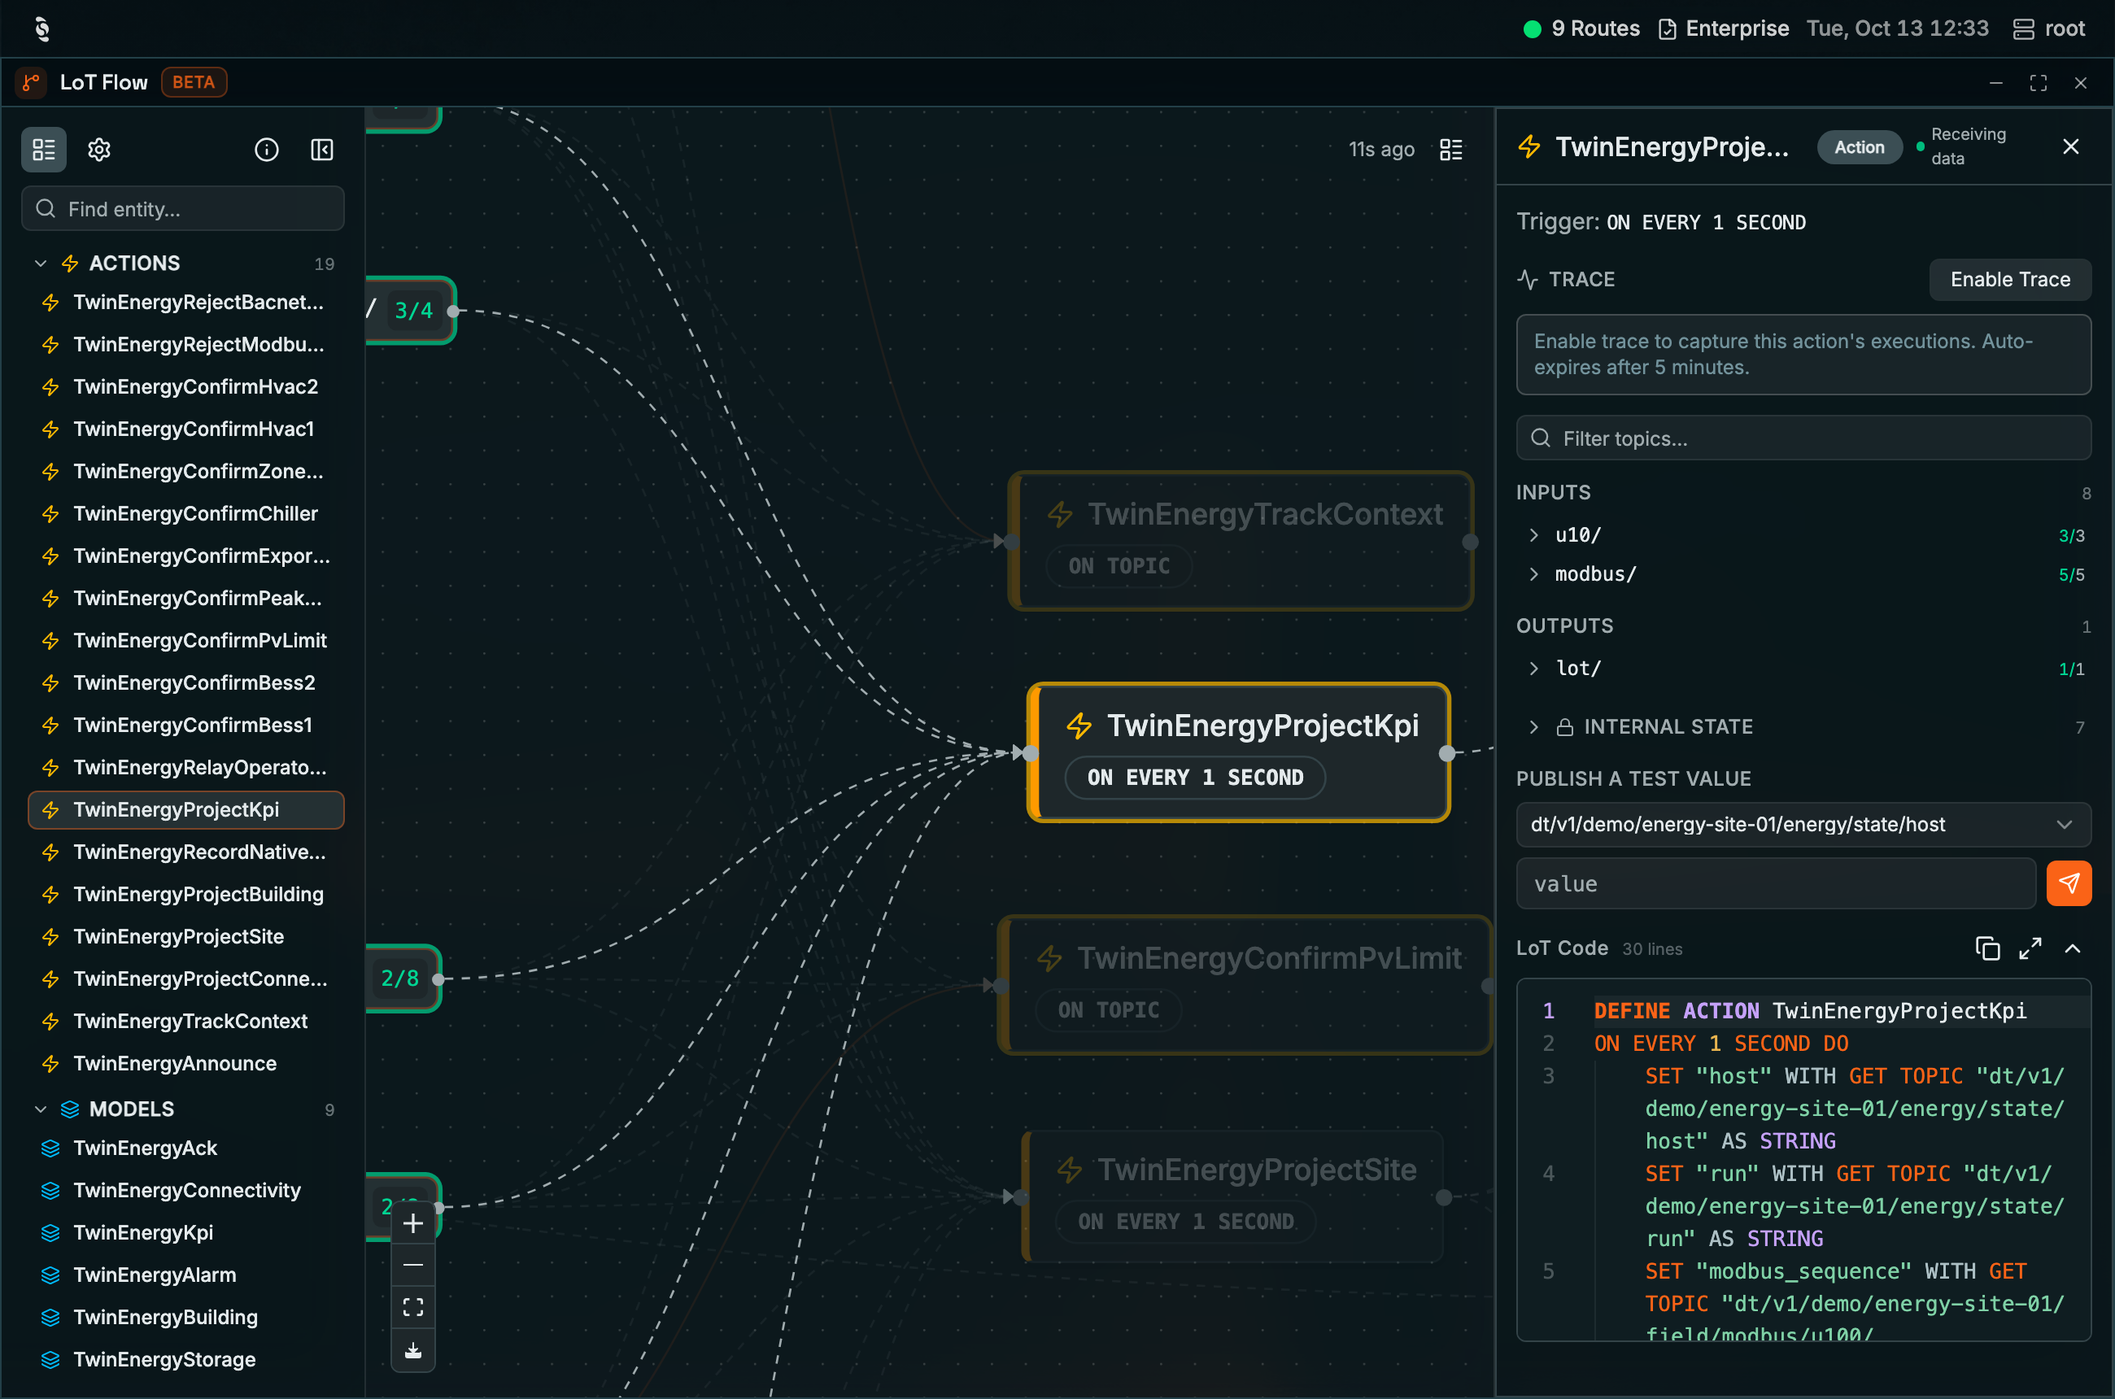Screen dimensions: 2115x1399
Task: Zoom in on the canvas
Action: [413, 1223]
